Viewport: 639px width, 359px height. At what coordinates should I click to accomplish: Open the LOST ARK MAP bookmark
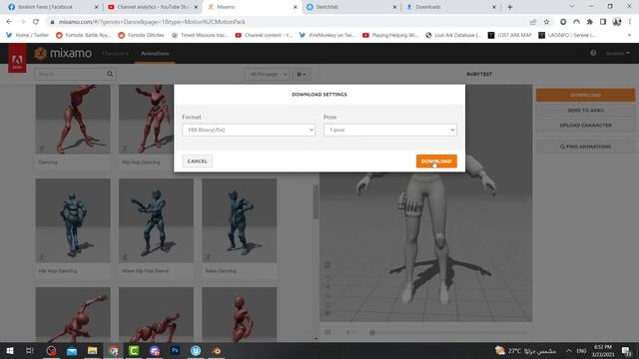pyautogui.click(x=510, y=36)
